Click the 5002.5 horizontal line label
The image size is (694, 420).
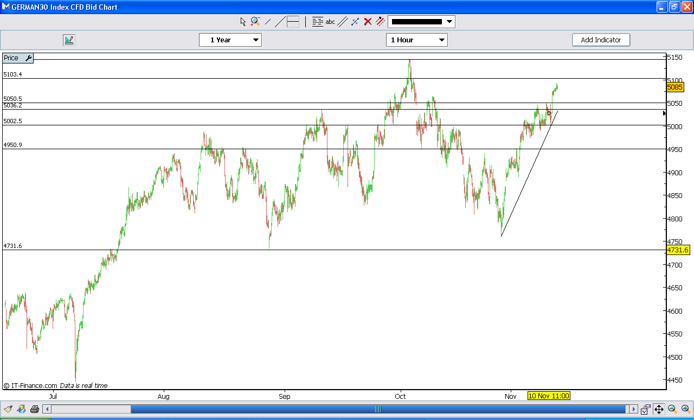[12, 121]
